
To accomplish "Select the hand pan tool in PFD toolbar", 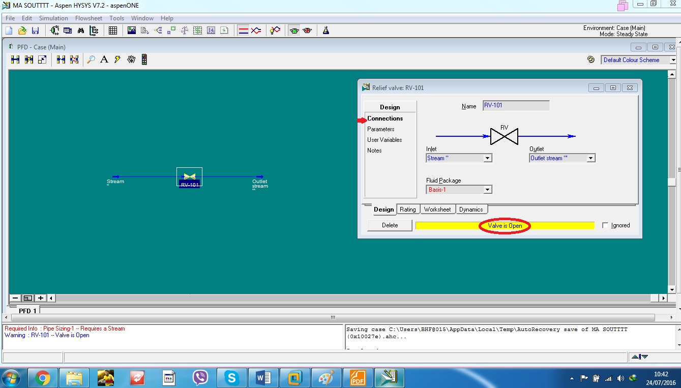I will click(x=131, y=59).
